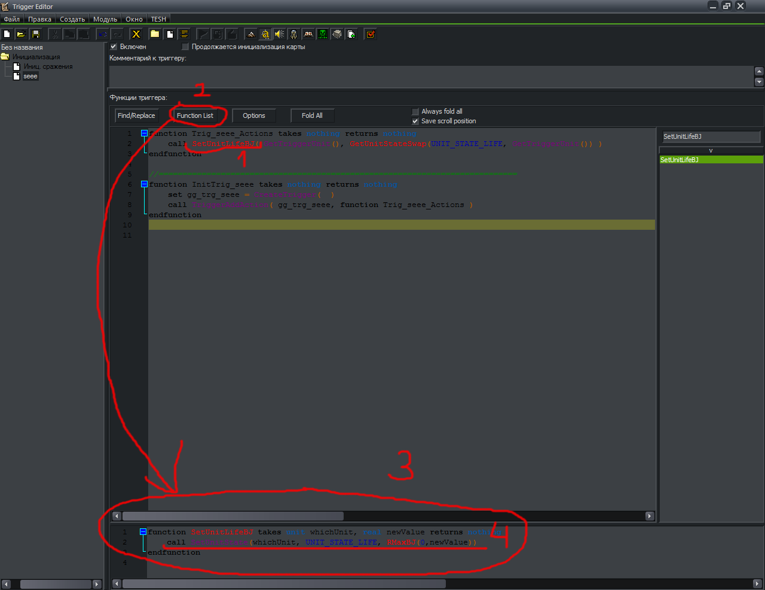The height and width of the screenshot is (590, 765).
Task: Click the New map icon
Action: tap(7, 34)
